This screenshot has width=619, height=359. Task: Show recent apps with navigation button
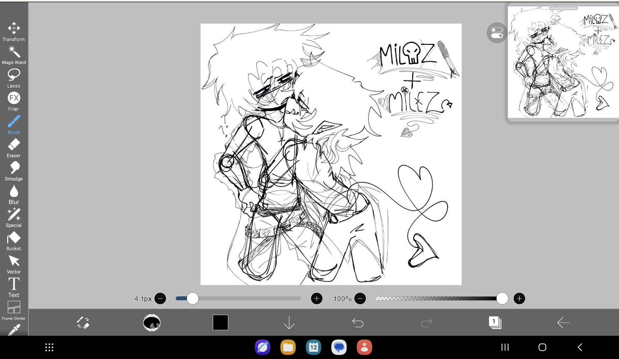505,347
